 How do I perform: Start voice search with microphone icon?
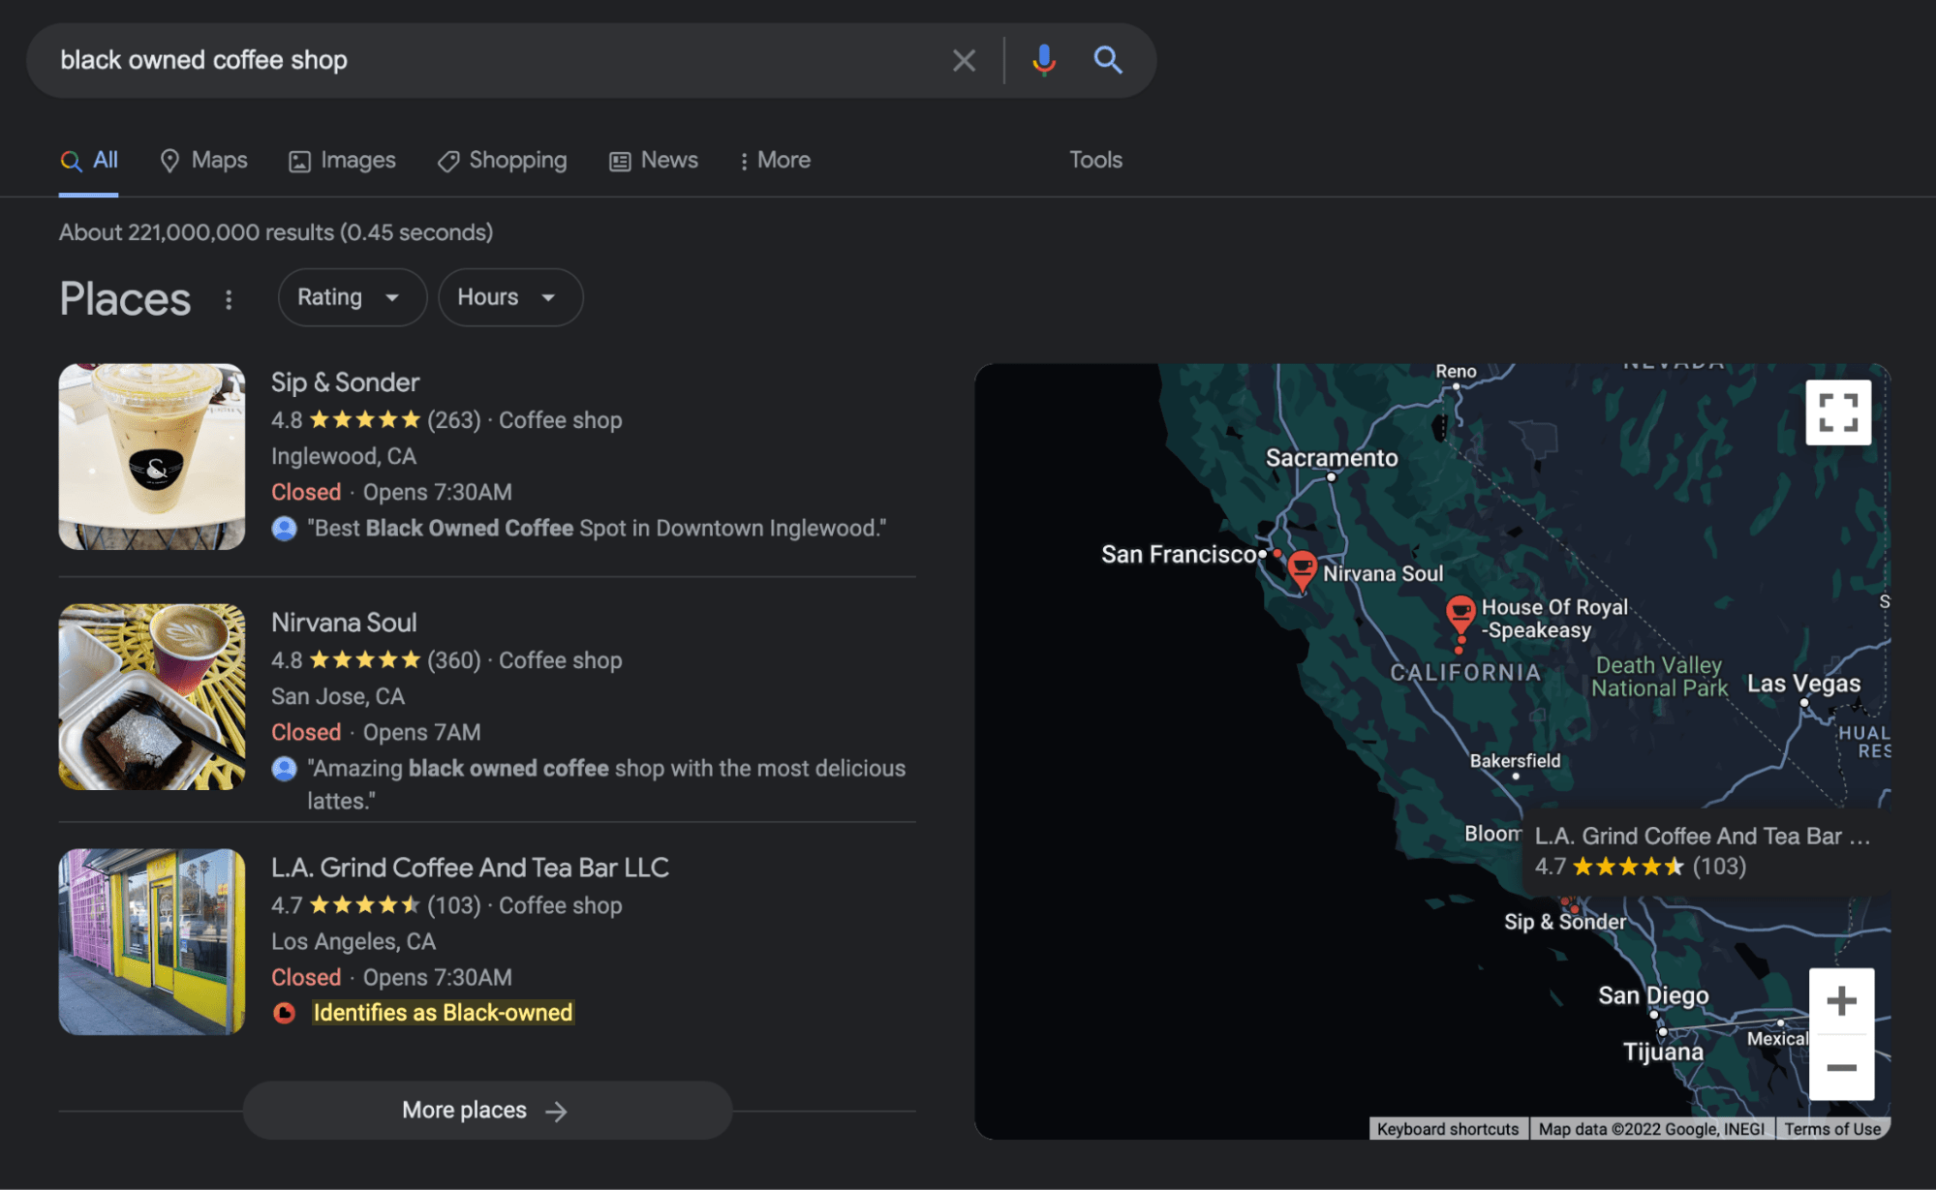coord(1043,60)
